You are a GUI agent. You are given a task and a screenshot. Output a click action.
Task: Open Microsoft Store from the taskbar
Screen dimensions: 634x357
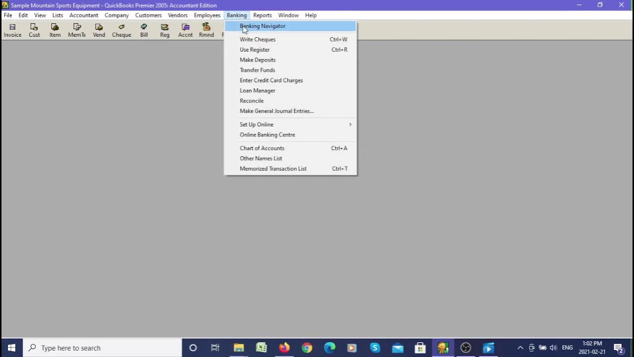point(421,348)
